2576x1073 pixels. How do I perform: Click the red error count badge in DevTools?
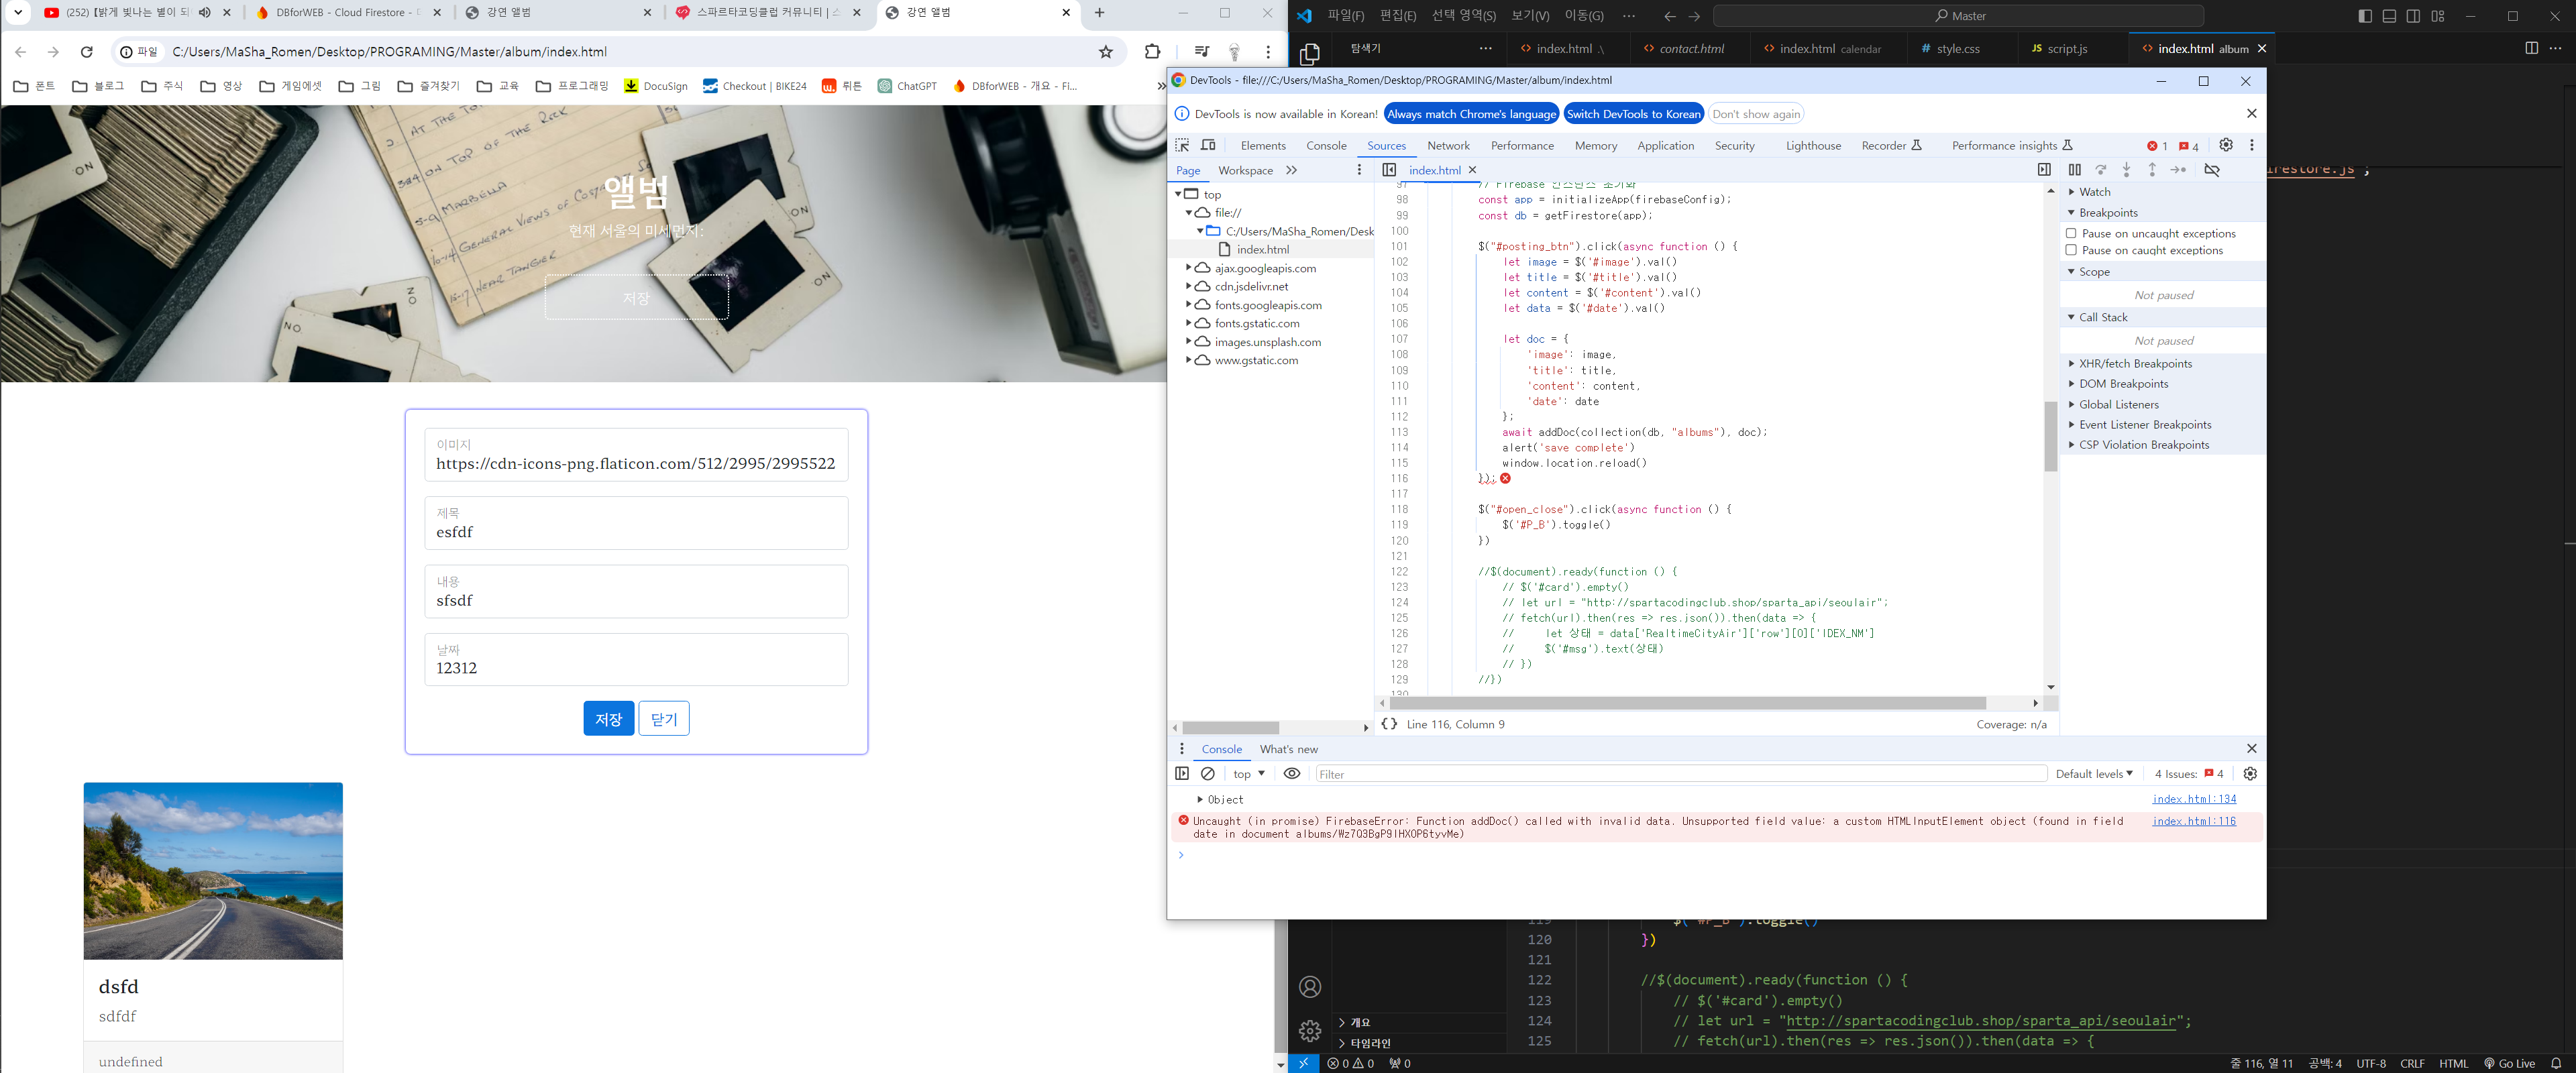point(2157,146)
